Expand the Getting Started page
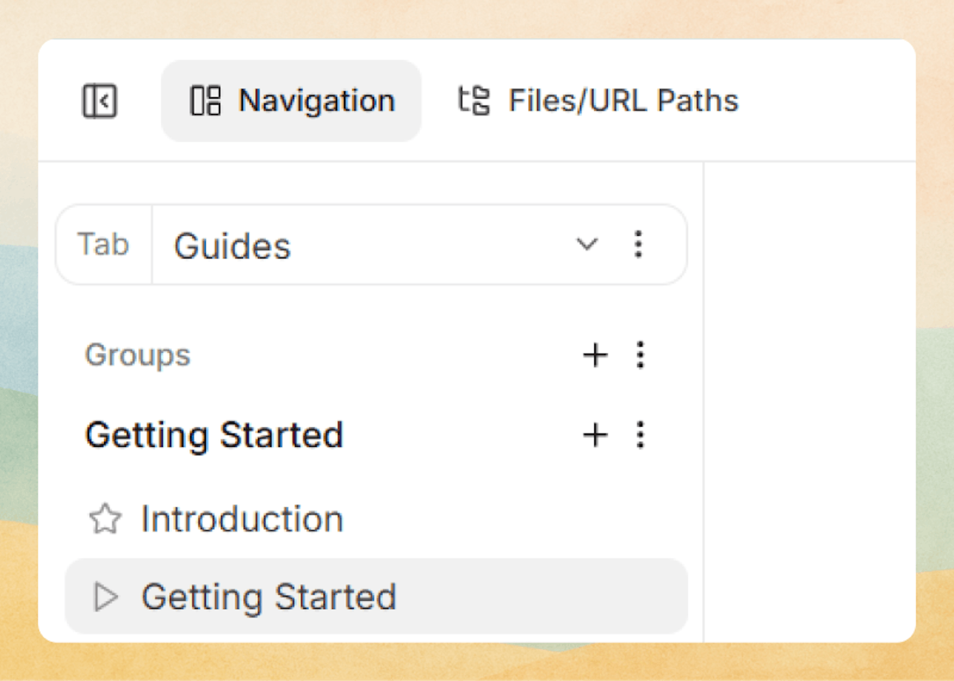 pyautogui.click(x=105, y=597)
